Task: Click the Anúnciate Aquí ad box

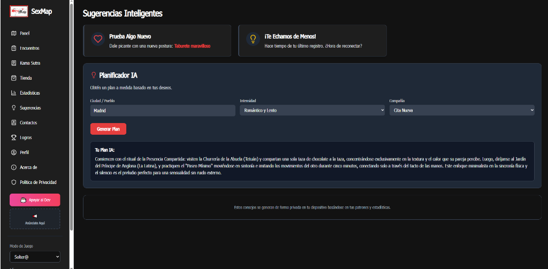Action: click(x=35, y=219)
